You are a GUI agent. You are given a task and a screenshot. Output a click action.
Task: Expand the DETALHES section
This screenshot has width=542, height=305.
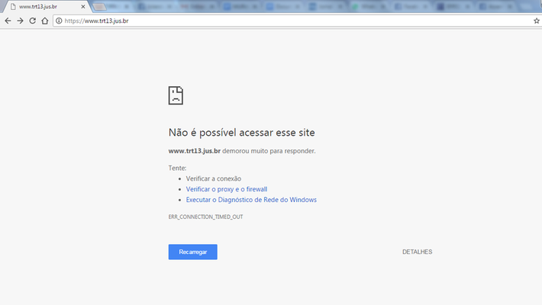pos(418,252)
